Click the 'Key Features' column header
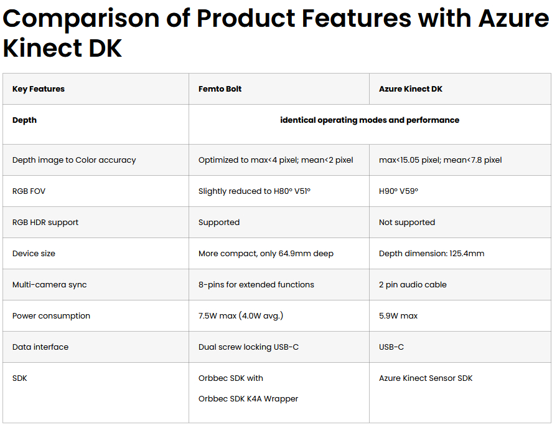This screenshot has width=552, height=427. tap(39, 89)
